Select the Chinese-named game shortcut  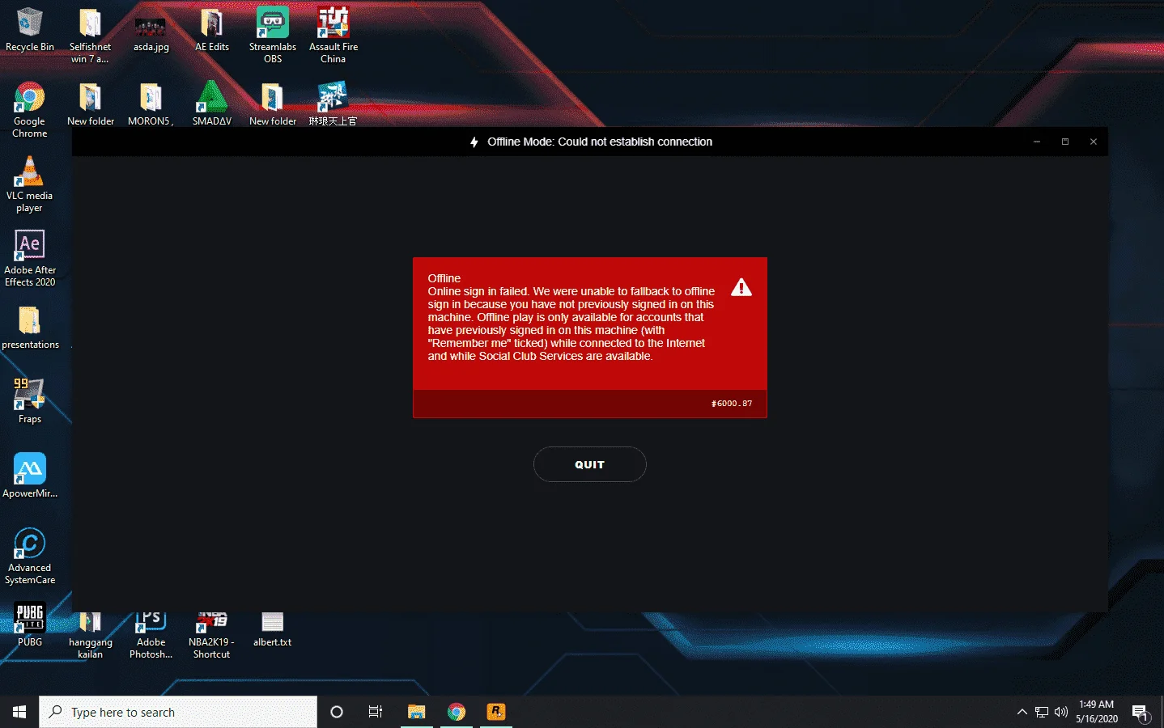pyautogui.click(x=333, y=104)
